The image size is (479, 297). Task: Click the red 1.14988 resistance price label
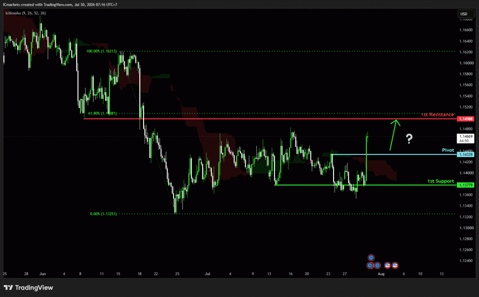465,119
